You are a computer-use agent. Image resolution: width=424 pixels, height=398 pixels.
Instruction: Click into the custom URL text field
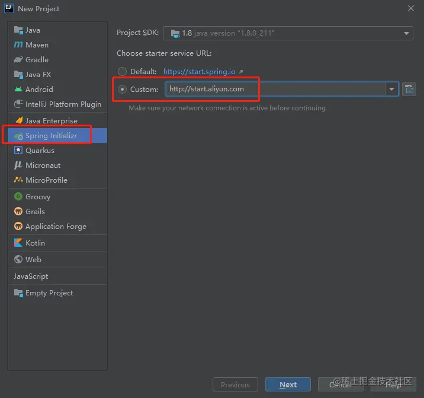(275, 89)
